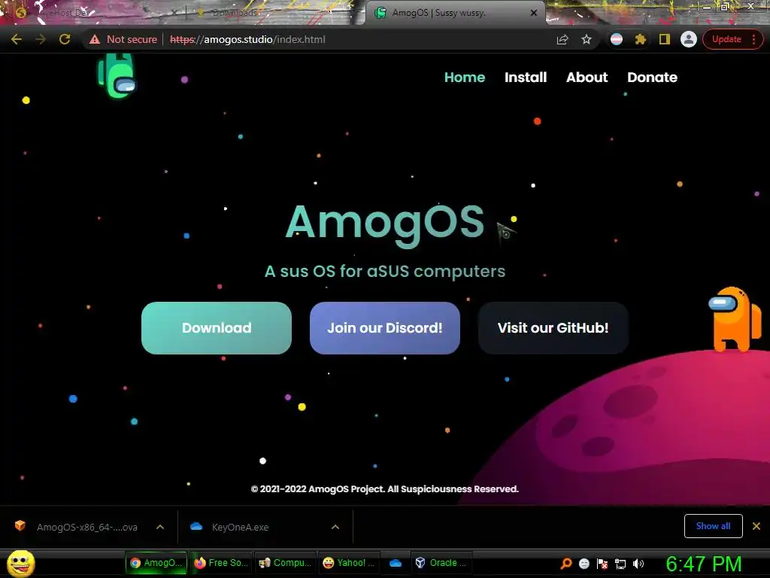The width and height of the screenshot is (770, 578).
Task: Click the magnifier search tray icon
Action: [x=565, y=563]
